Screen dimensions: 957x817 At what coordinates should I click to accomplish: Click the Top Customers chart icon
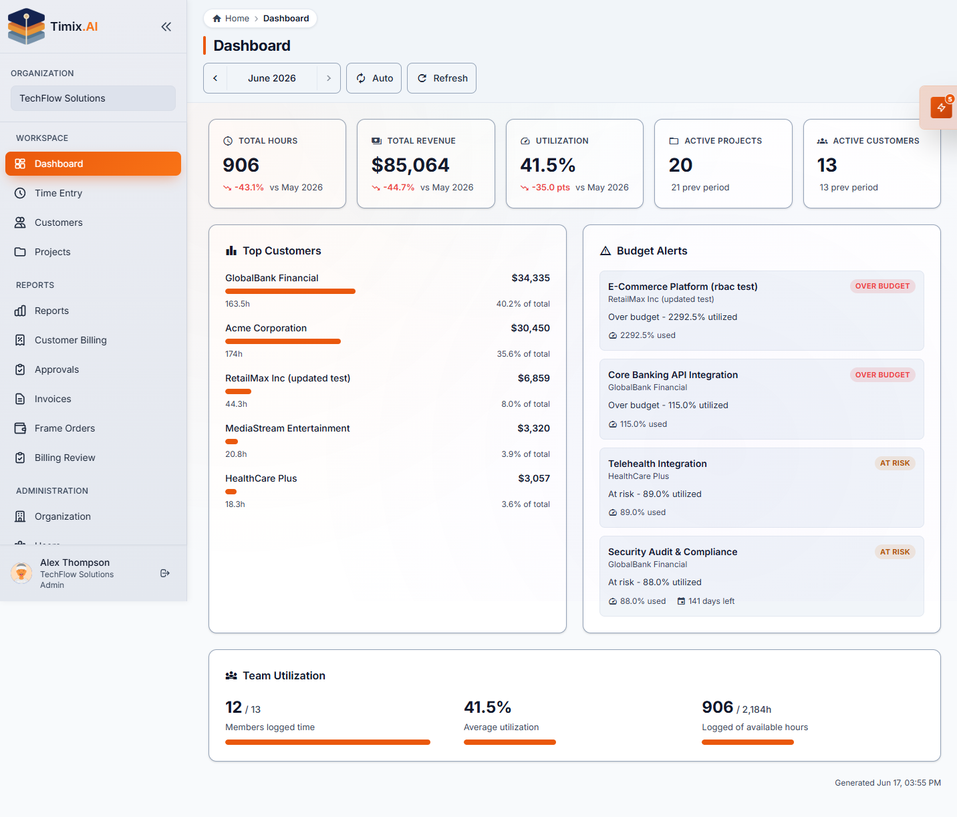(x=231, y=251)
